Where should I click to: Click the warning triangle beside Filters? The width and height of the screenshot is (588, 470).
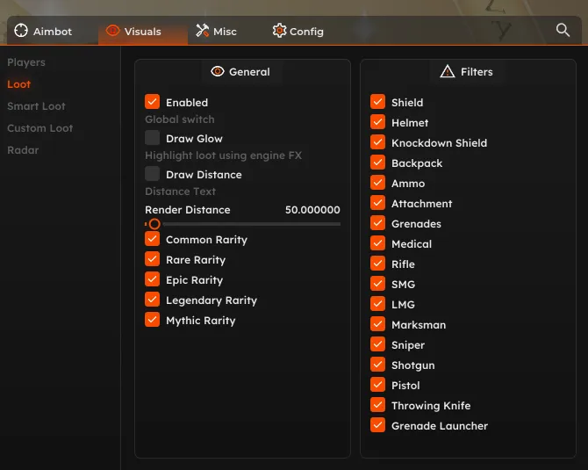pos(448,71)
